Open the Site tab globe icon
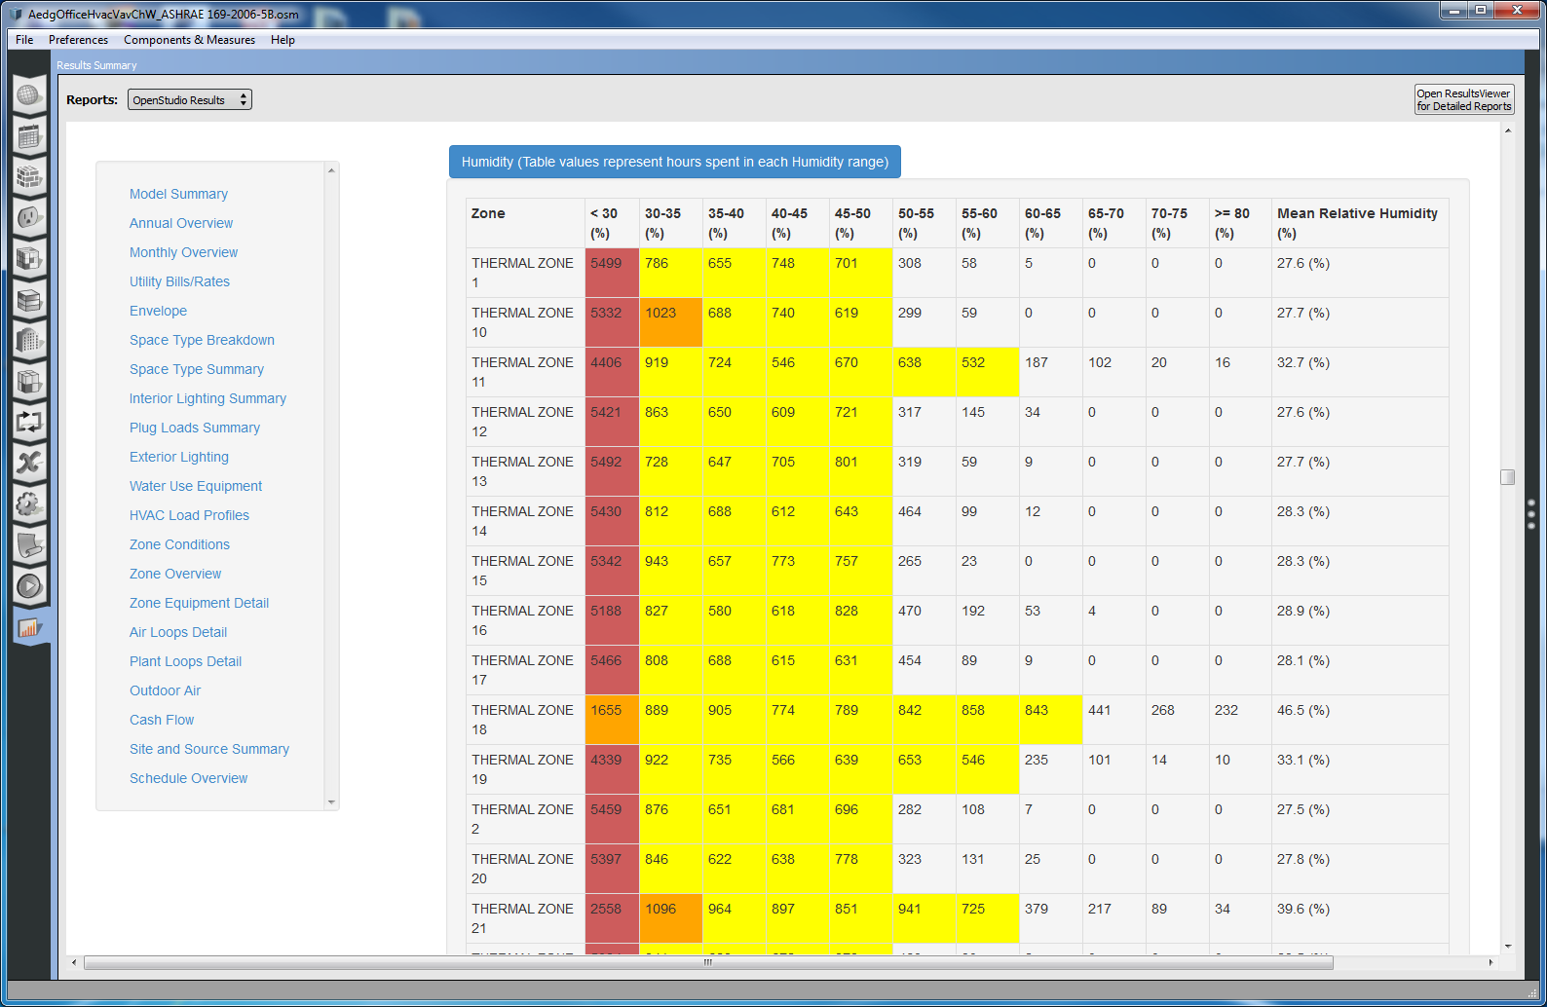Viewport: 1547px width, 1007px height. pos(29,95)
